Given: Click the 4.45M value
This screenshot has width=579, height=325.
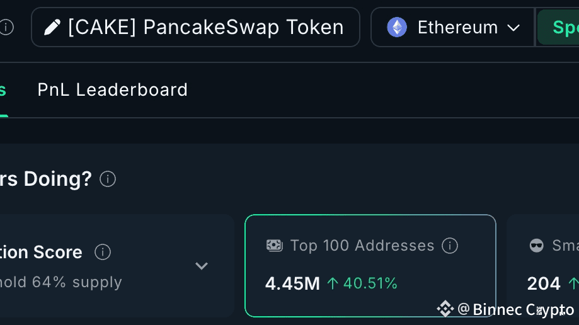Looking at the screenshot, I should click(x=292, y=283).
